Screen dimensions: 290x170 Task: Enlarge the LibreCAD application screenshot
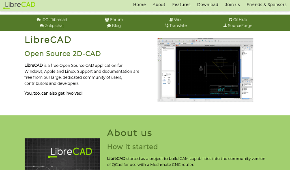[205, 70]
